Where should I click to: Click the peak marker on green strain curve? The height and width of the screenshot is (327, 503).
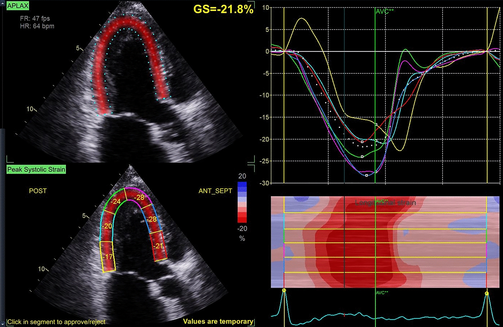pyautogui.click(x=362, y=157)
